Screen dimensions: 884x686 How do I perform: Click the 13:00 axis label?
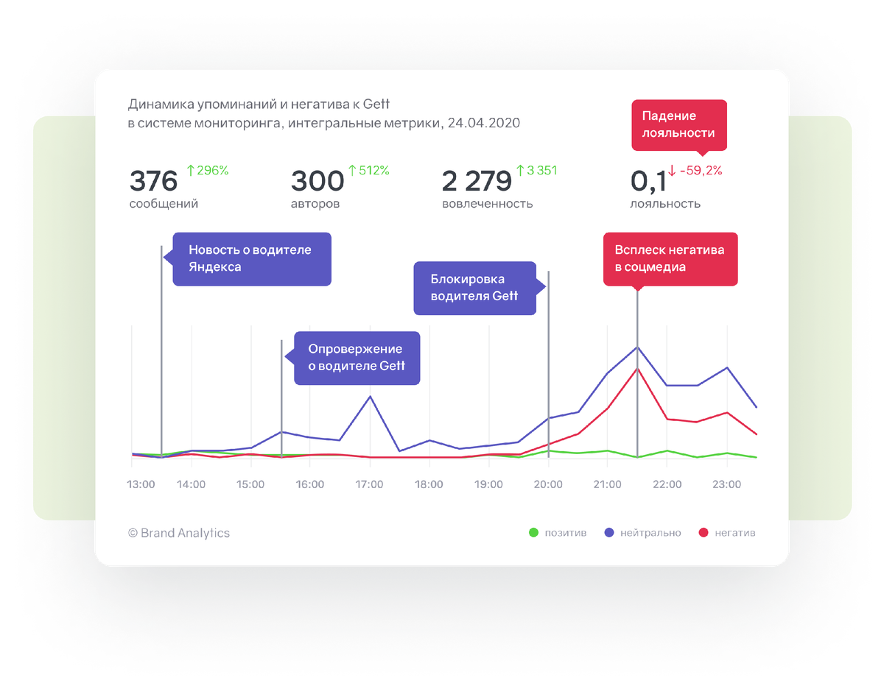click(141, 484)
